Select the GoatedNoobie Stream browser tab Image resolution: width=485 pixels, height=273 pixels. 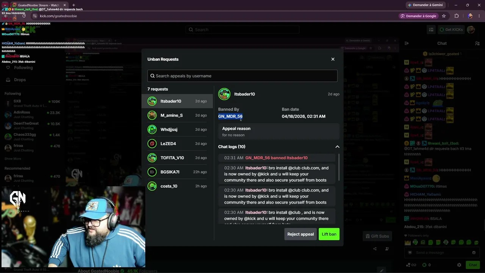pos(38,5)
